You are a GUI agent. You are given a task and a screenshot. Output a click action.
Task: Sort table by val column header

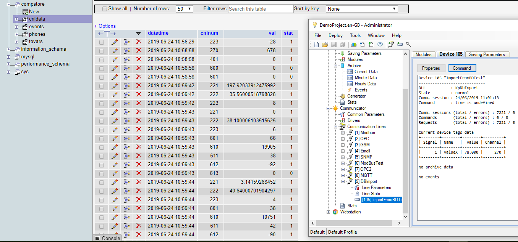[272, 33]
